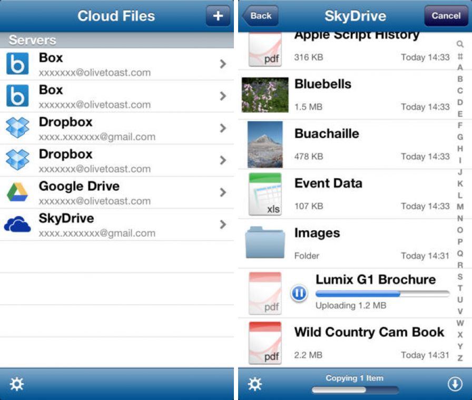Tap the search magnifier in the alphabet index
This screenshot has width=472, height=400.
[x=460, y=44]
